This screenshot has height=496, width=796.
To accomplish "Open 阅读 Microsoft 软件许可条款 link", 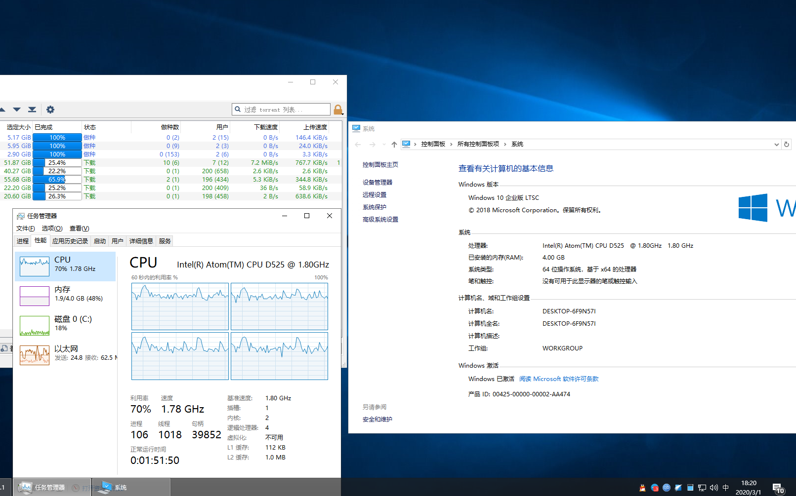I will (558, 379).
